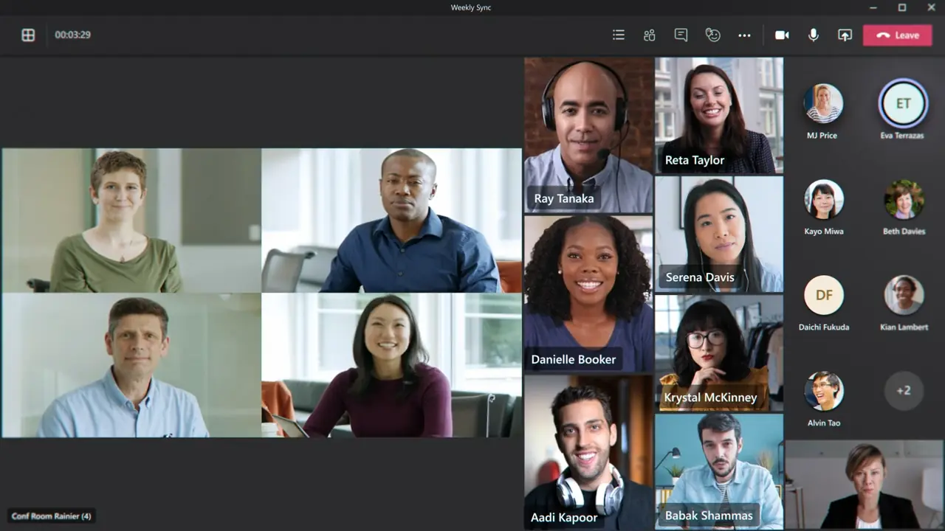945x531 pixels.
Task: Click Daichi Fukuda's DF avatar
Action: tap(824, 296)
